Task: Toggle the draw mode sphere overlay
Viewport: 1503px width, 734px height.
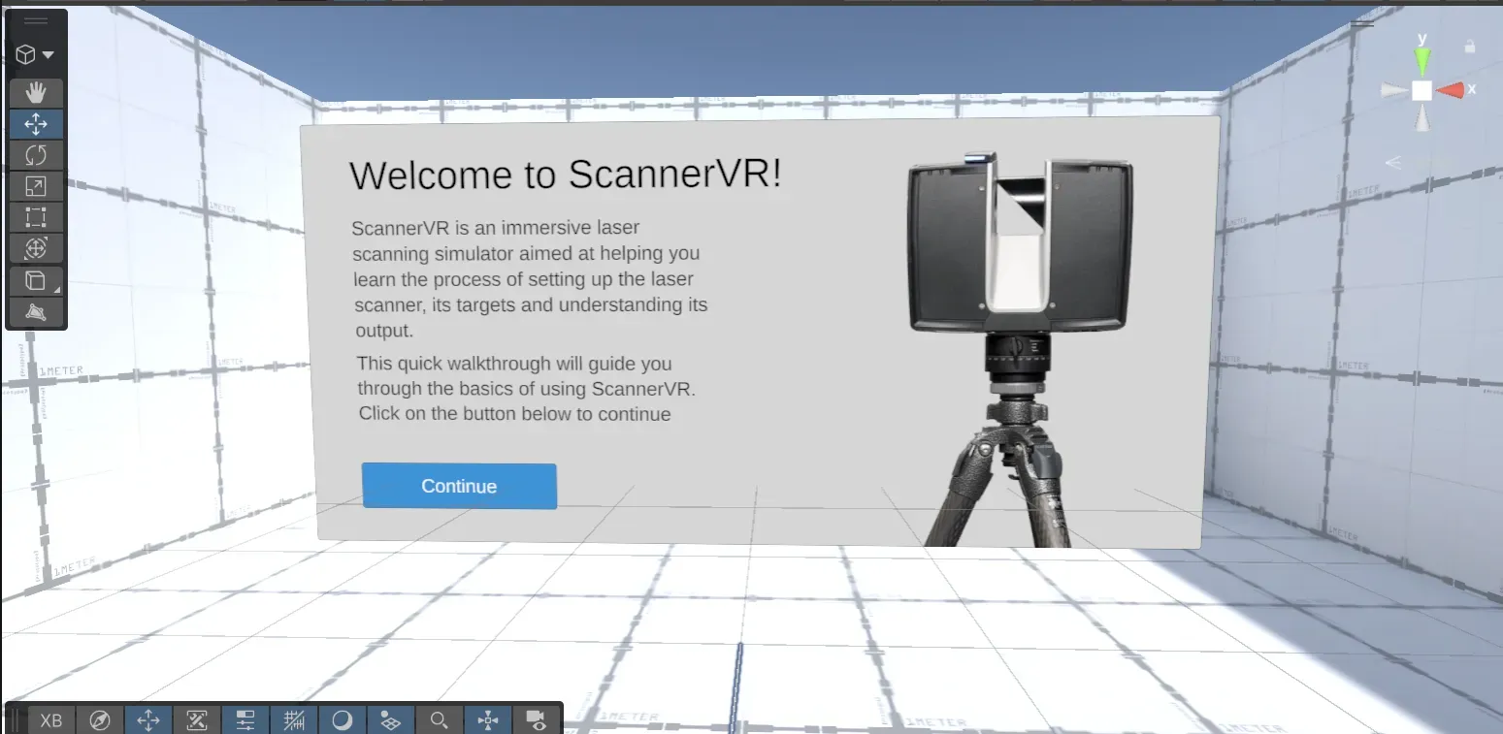Action: point(343,719)
